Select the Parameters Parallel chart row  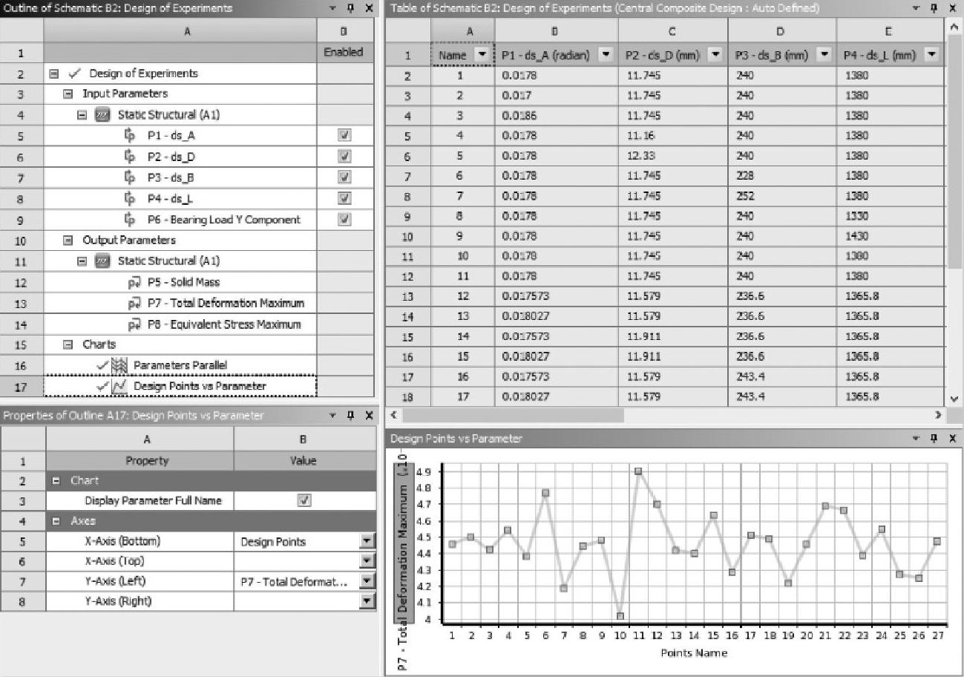(x=180, y=365)
